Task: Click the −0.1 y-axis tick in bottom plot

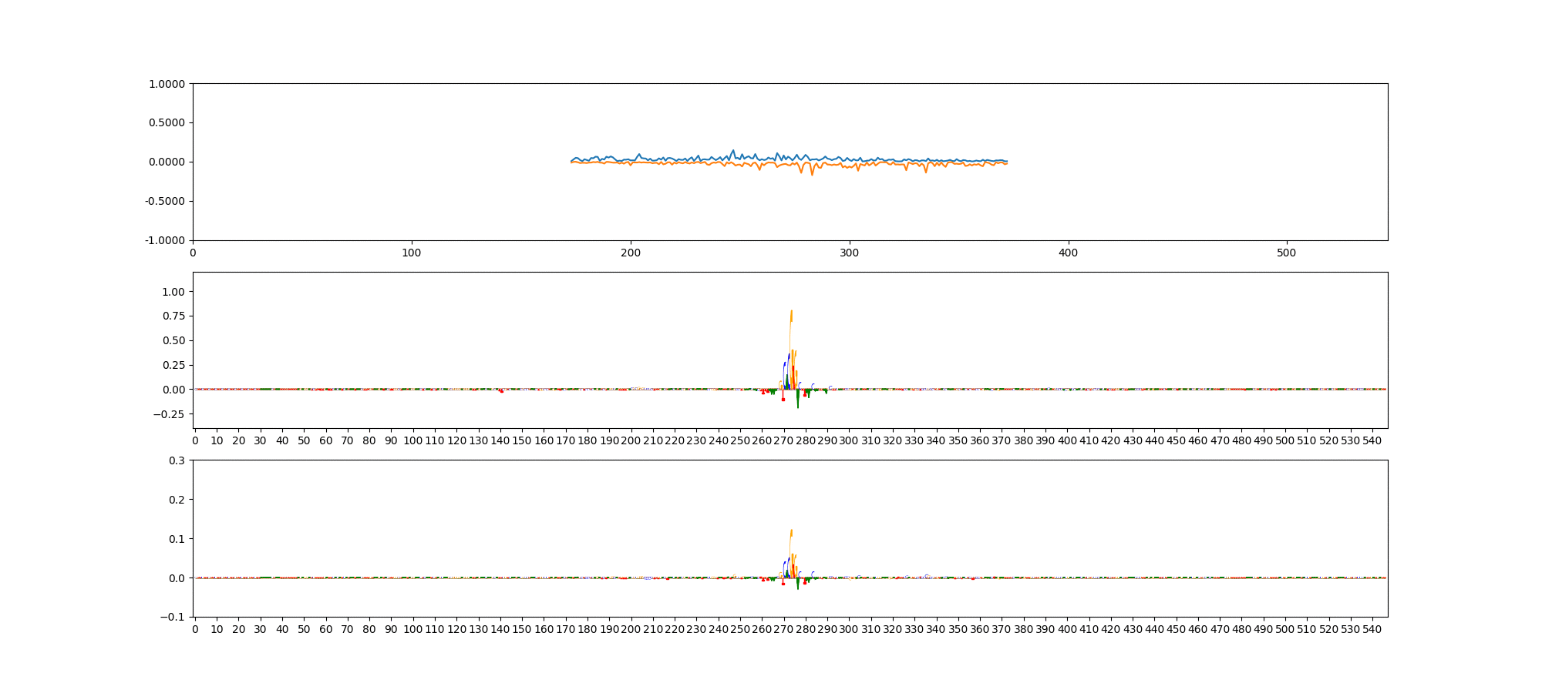Action: click(x=173, y=617)
